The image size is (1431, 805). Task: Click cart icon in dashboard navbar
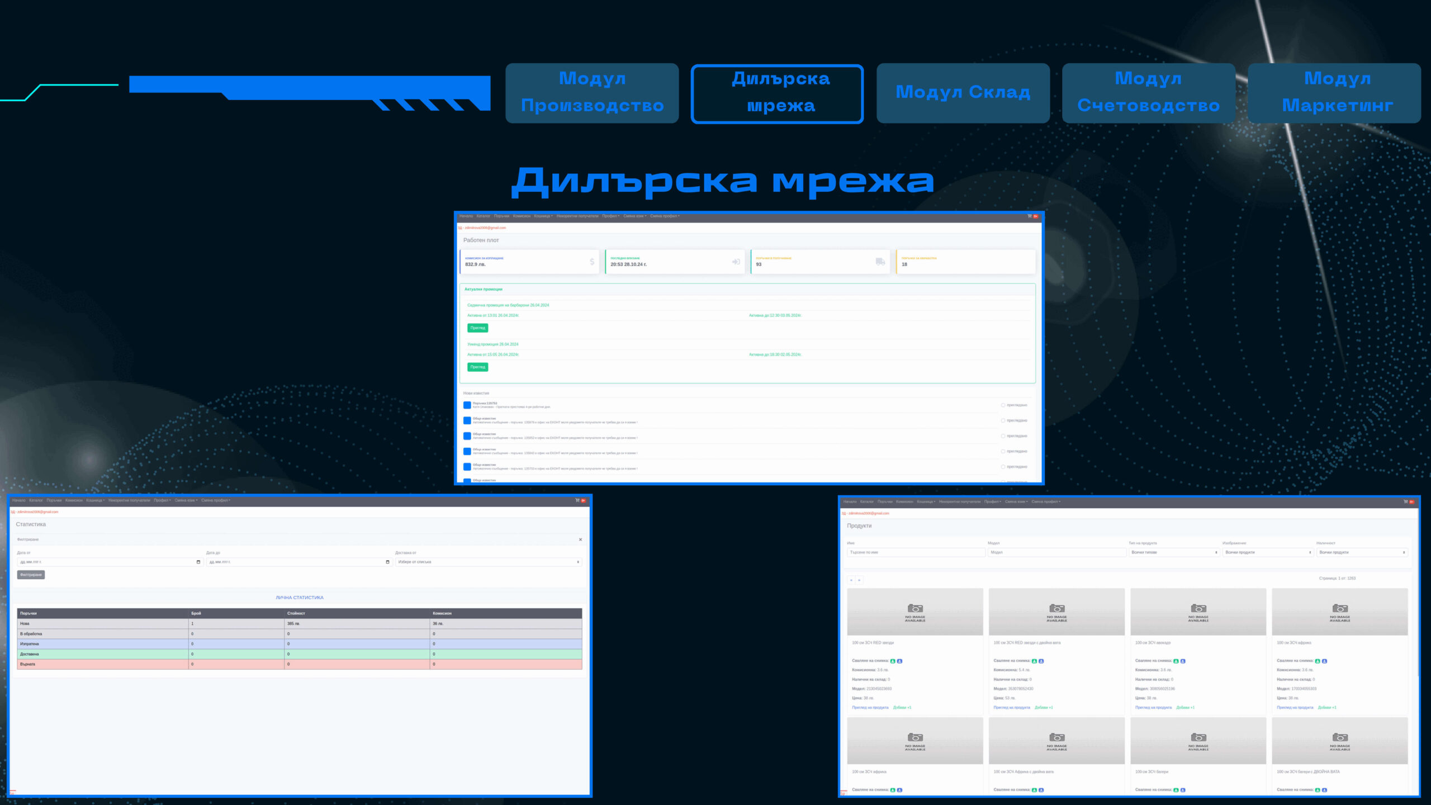(x=1029, y=216)
